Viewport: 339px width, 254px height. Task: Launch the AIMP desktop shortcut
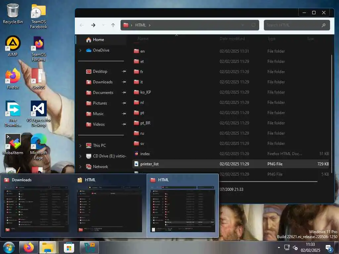tap(13, 46)
